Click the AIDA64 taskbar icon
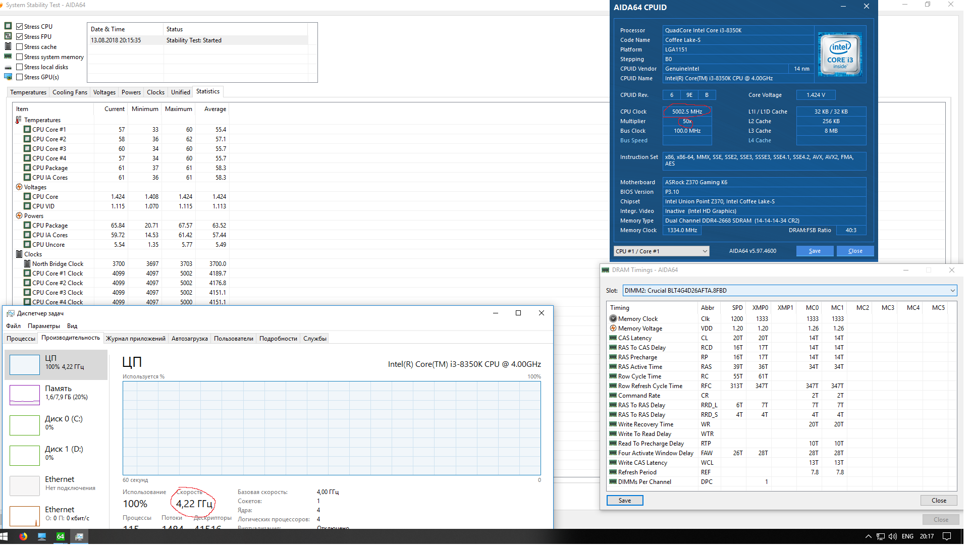Viewport: 969px width, 545px height. tap(61, 536)
